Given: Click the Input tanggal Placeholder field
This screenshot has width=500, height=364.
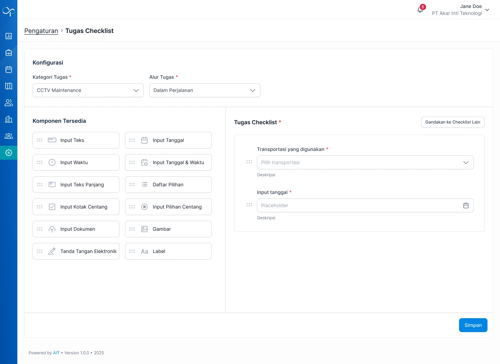Looking at the screenshot, I should [365, 205].
